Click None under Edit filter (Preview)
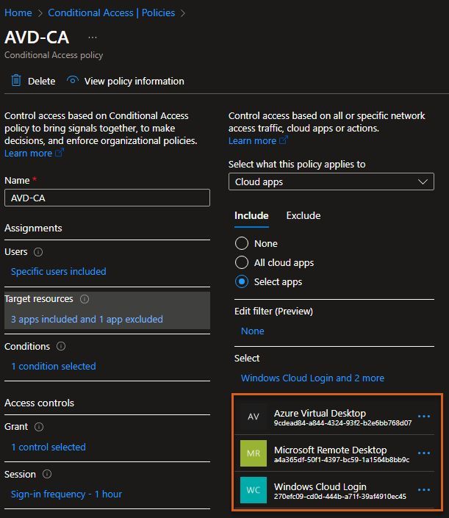This screenshot has height=518, width=449. click(x=252, y=331)
